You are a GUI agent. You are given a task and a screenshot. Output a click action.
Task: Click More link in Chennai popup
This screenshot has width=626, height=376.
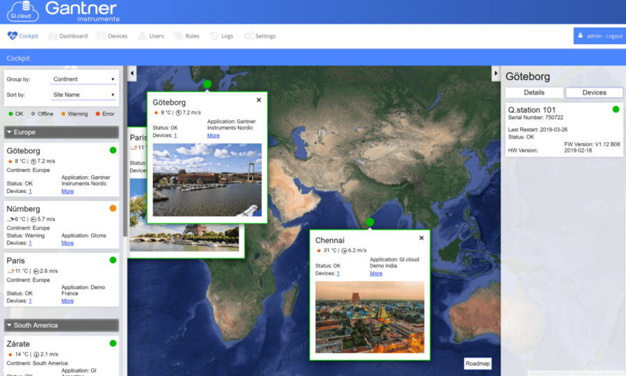point(376,274)
